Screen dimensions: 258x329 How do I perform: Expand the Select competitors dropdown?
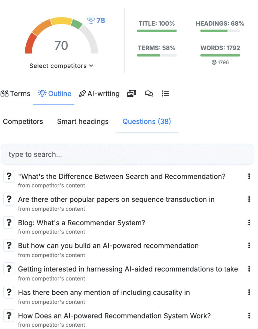(61, 66)
